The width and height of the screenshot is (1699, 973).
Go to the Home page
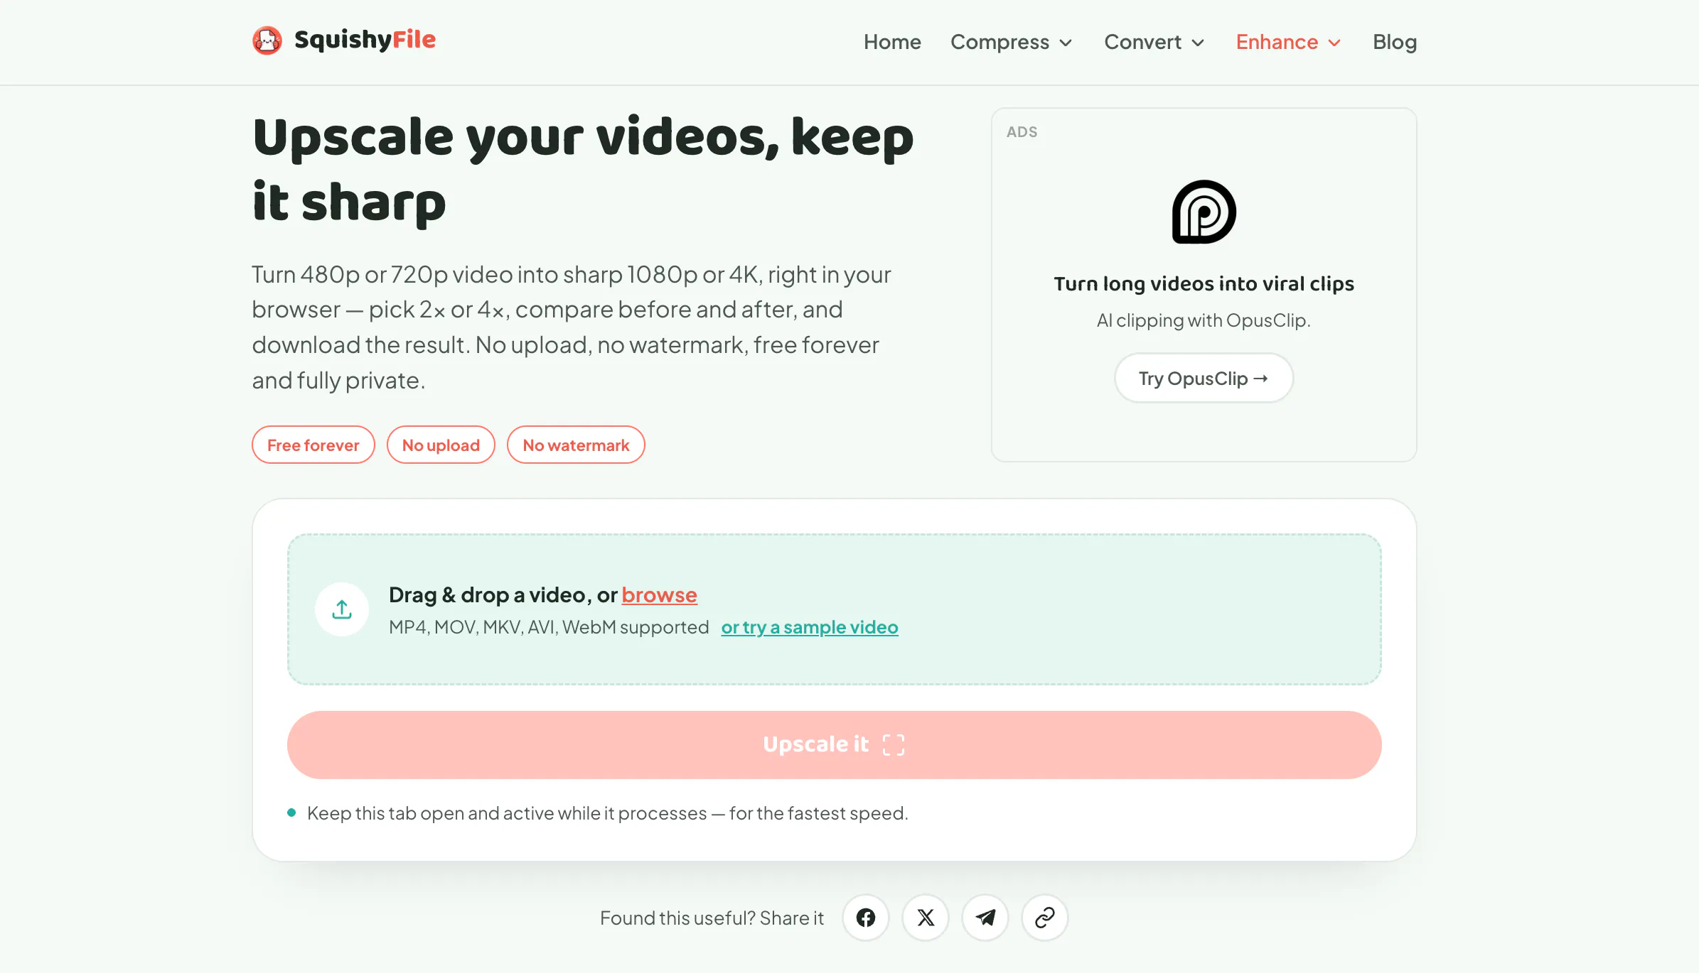892,42
